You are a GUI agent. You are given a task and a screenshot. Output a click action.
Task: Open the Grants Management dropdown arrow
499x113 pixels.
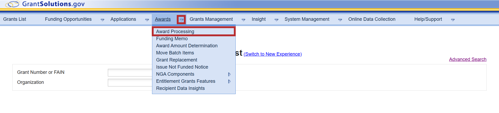point(243,20)
